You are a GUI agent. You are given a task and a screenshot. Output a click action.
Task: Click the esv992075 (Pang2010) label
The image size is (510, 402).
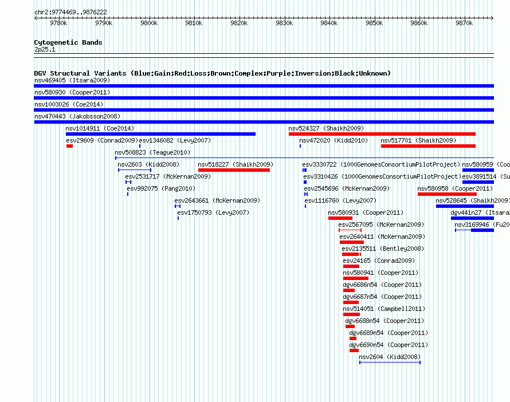point(161,188)
